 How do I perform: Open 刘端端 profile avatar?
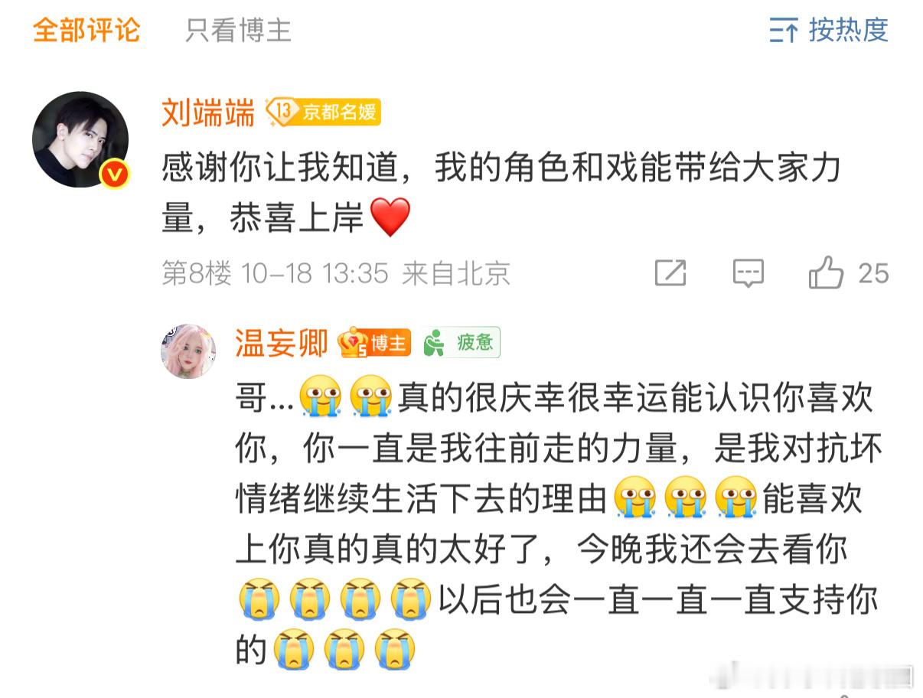[x=80, y=139]
